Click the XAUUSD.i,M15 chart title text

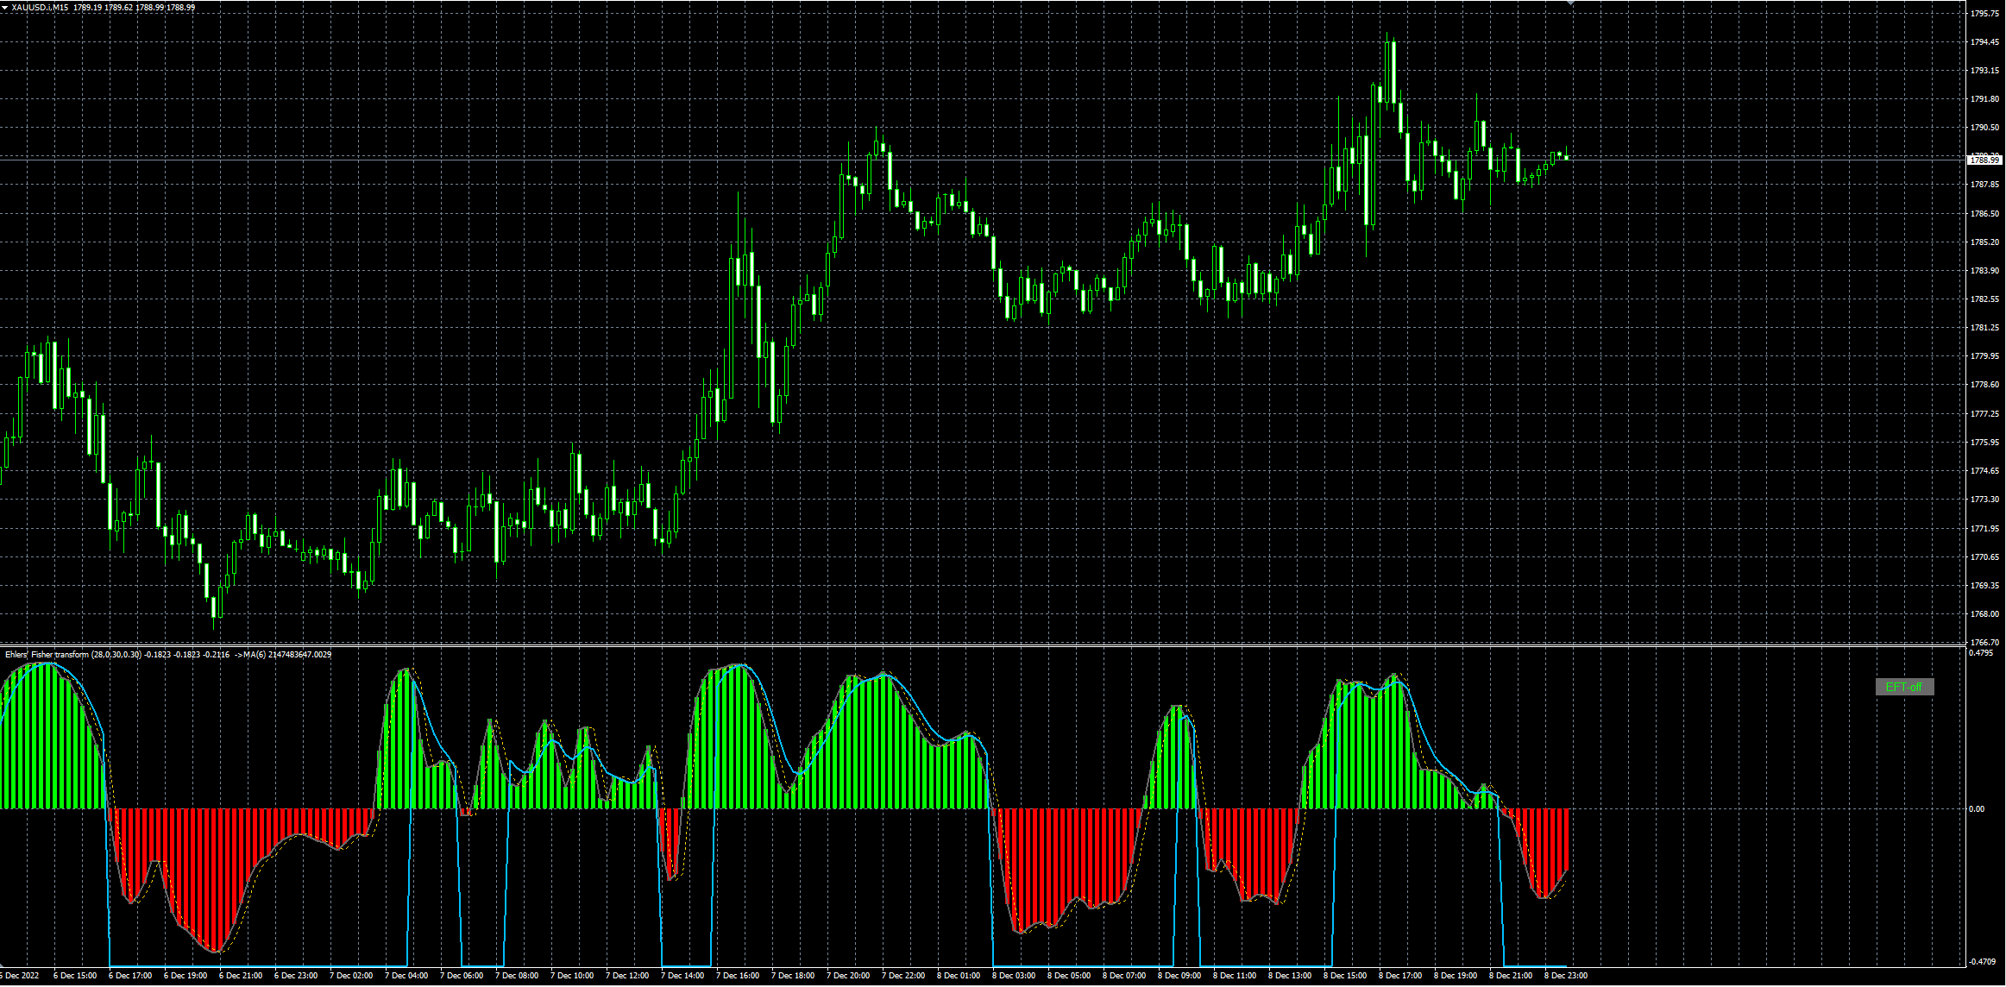tap(40, 7)
